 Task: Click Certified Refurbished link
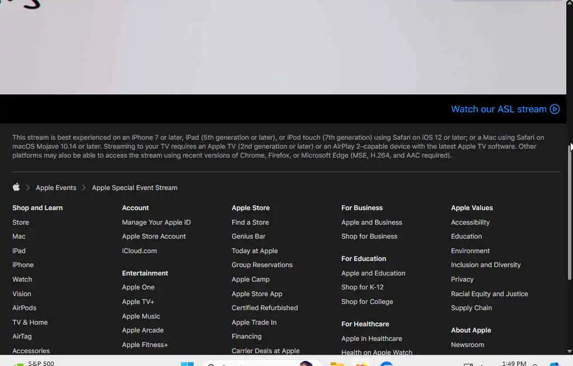point(265,308)
